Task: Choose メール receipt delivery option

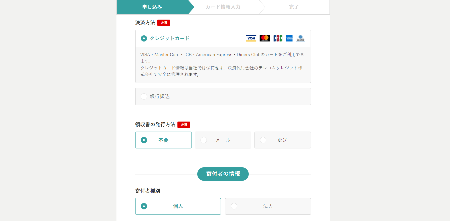Action: (x=223, y=140)
